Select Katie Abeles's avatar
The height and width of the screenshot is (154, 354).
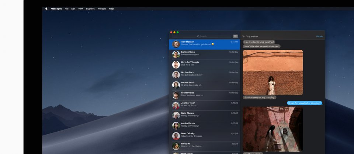point(176,115)
